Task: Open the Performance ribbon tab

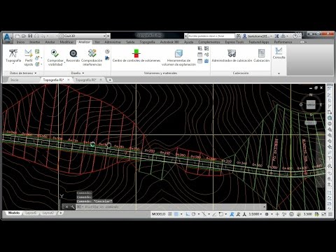Action: pos(283,42)
